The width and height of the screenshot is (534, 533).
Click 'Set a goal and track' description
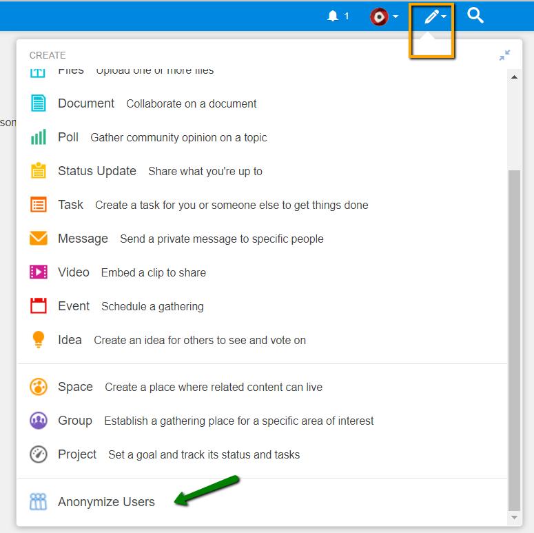tap(204, 454)
